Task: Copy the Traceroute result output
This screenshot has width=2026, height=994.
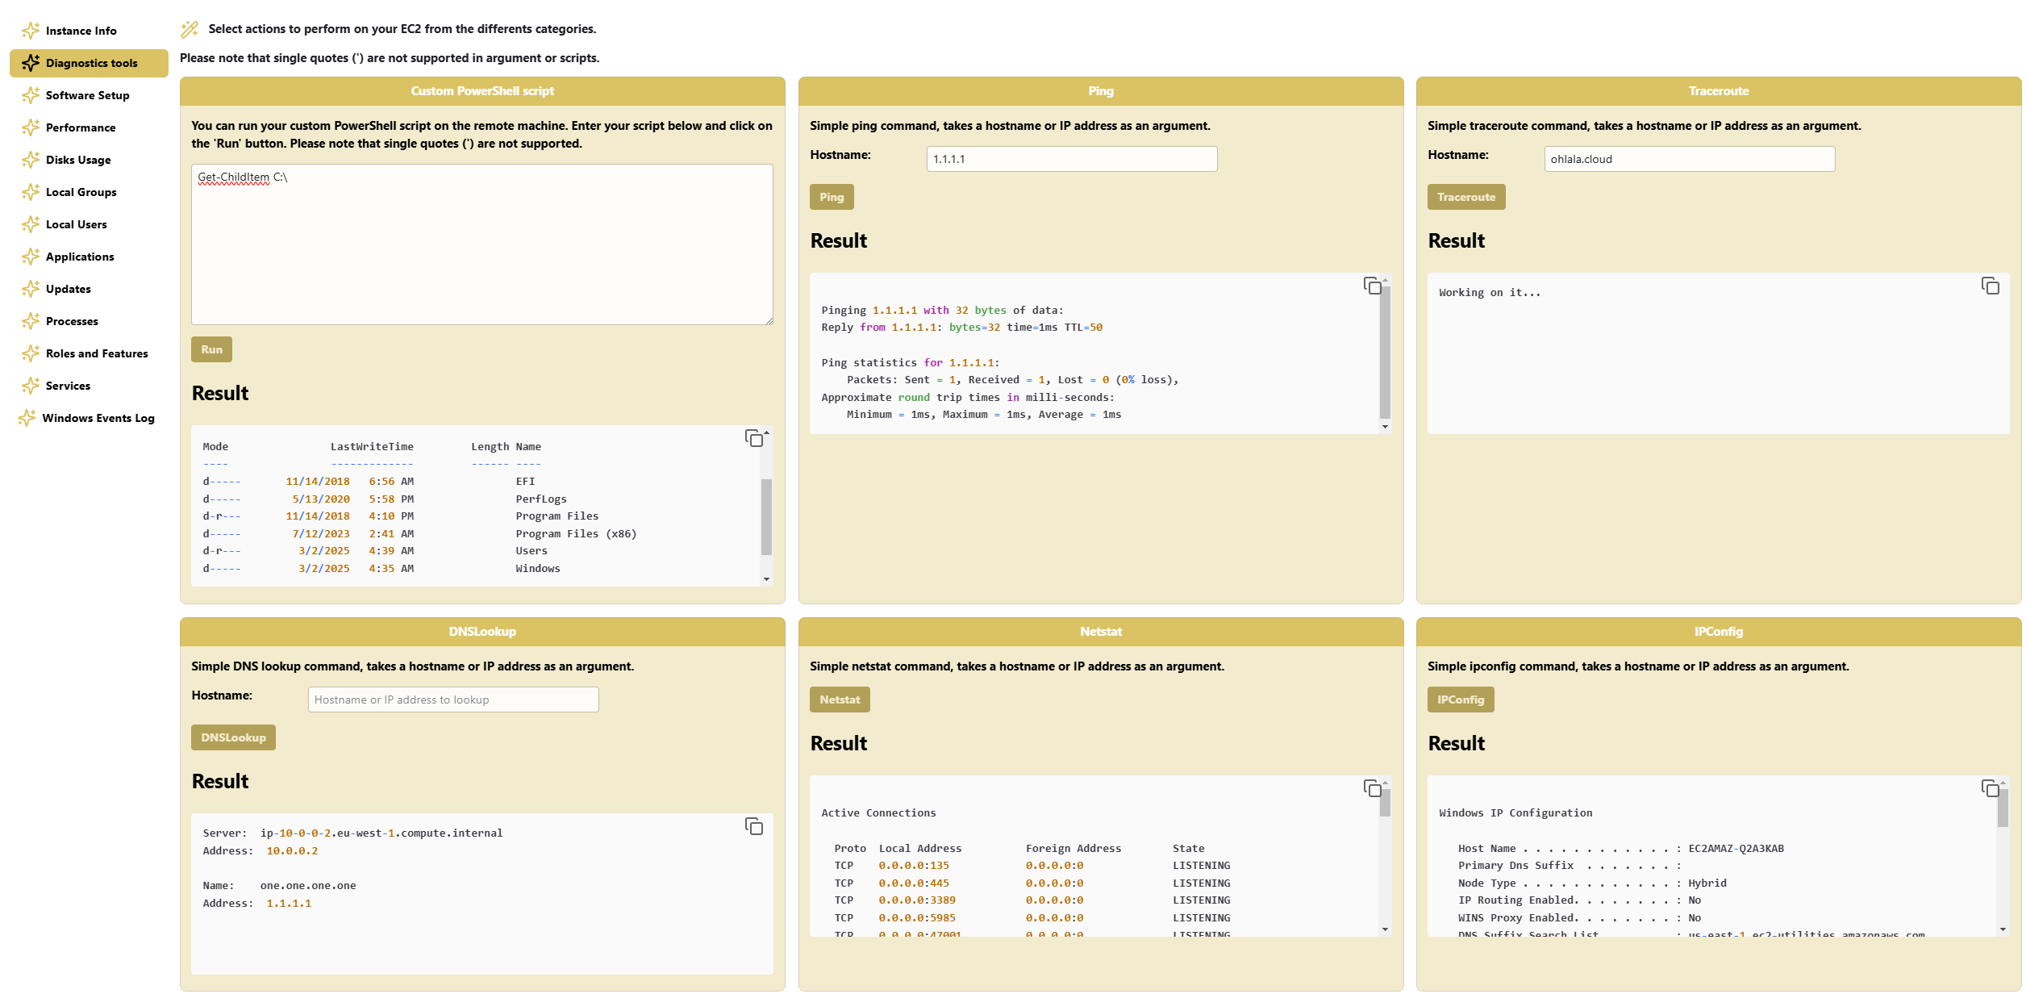Action: click(x=1990, y=286)
